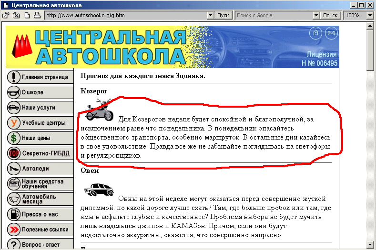Click the Овен heading
The image size is (376, 250).
click(x=90, y=170)
